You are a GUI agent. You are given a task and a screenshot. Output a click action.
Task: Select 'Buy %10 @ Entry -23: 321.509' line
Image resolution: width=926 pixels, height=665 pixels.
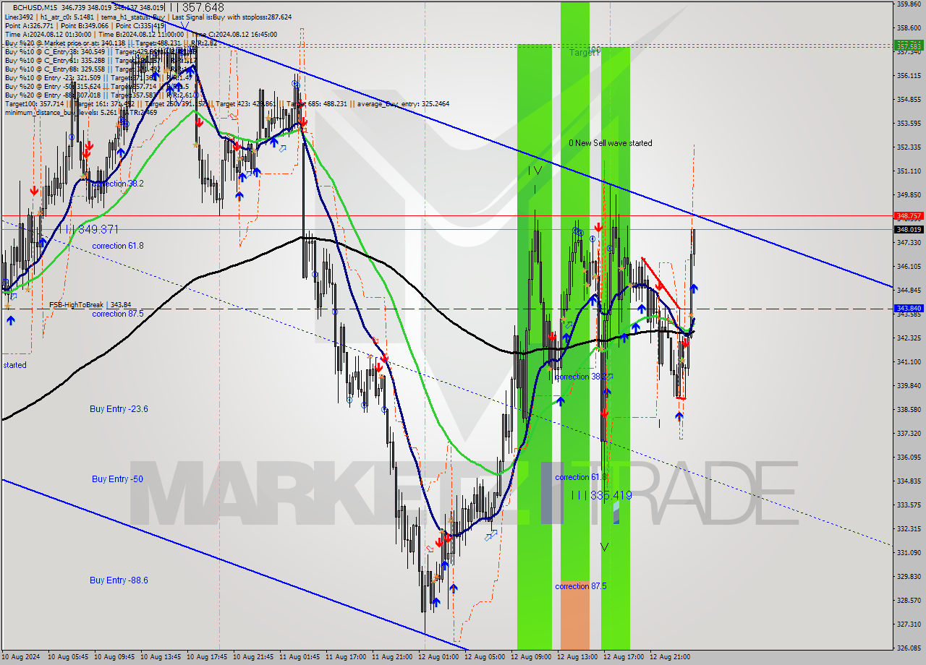(x=100, y=77)
